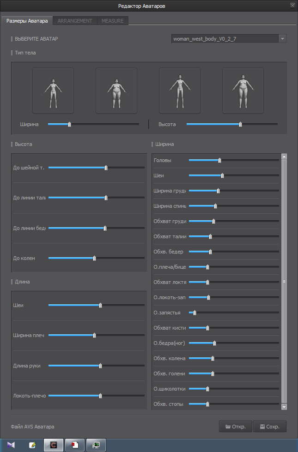298x452 pixels.
Task: Open the notepad-with-pencil taskbar icon
Action: (32, 445)
